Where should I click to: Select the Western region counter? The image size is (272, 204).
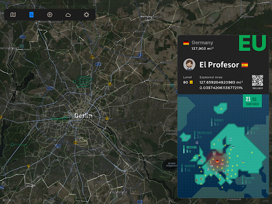coord(190,149)
